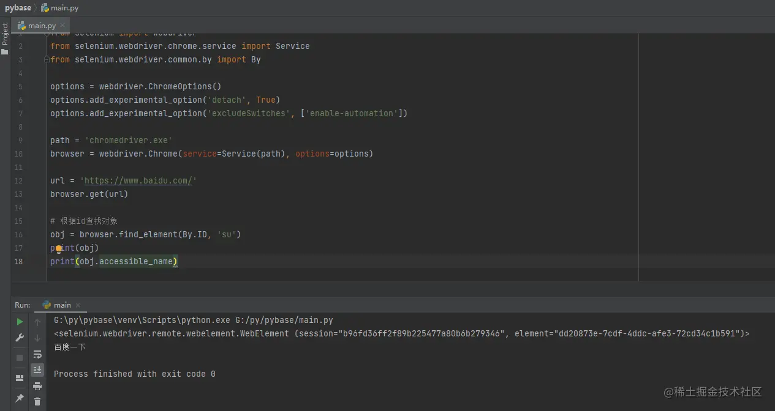Close the main Run tab

pyautogui.click(x=78, y=305)
